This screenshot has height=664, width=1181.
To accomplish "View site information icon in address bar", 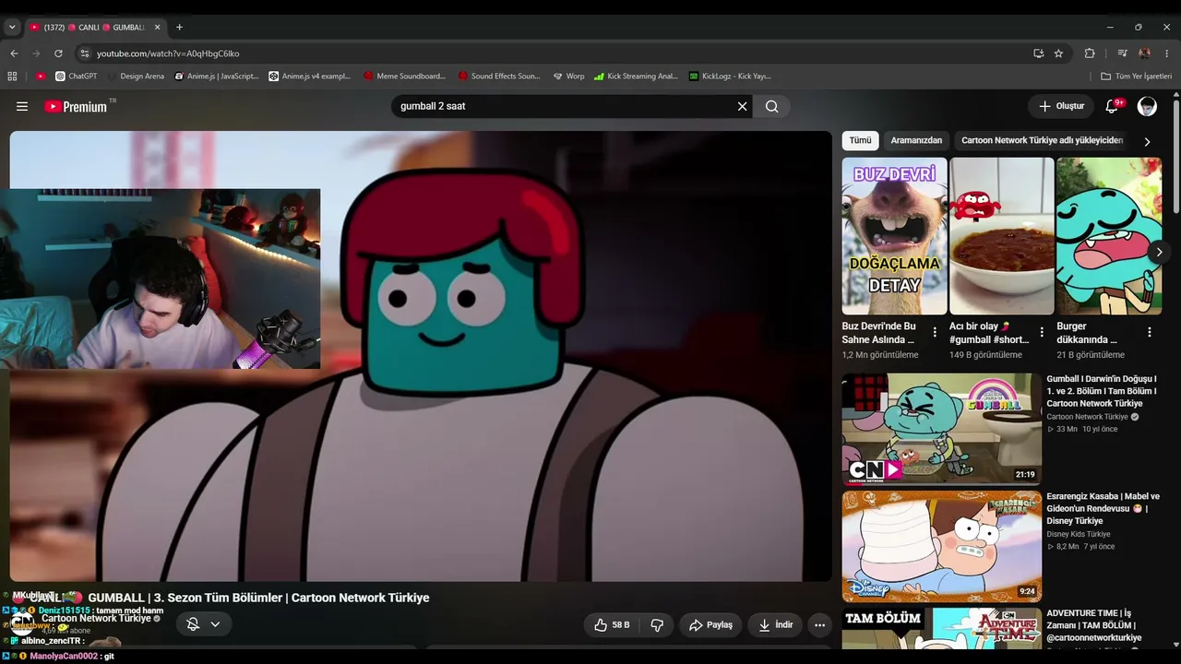I will tap(85, 53).
